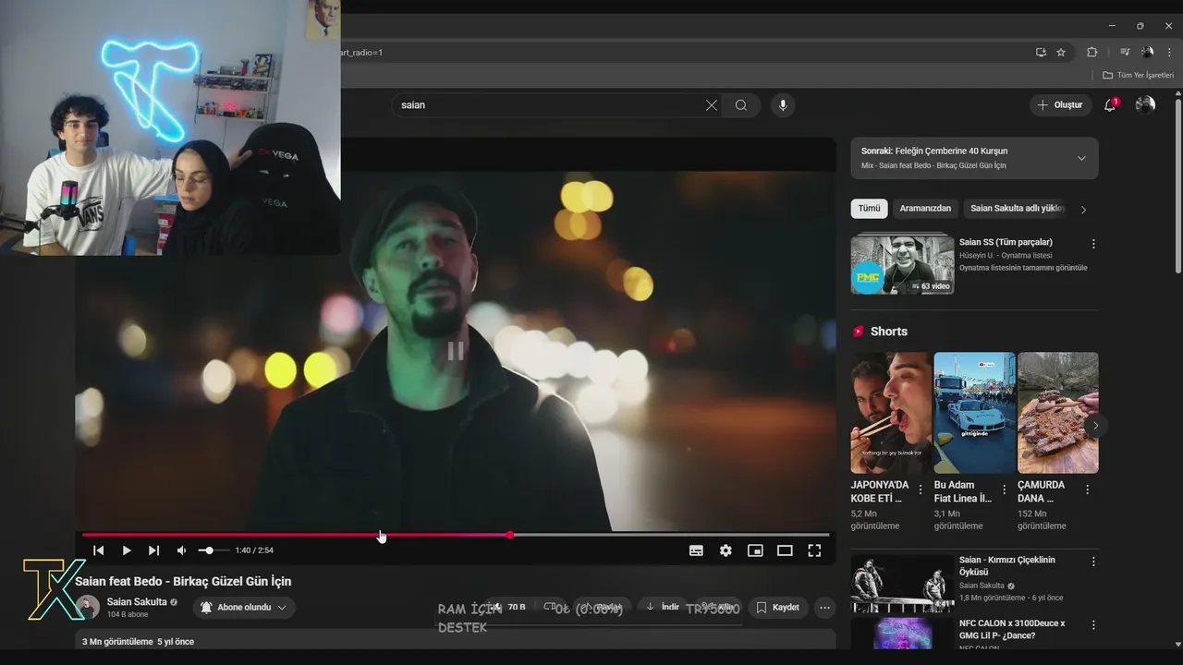Seek in the unplayed grey part of the progress bar

tap(671, 535)
